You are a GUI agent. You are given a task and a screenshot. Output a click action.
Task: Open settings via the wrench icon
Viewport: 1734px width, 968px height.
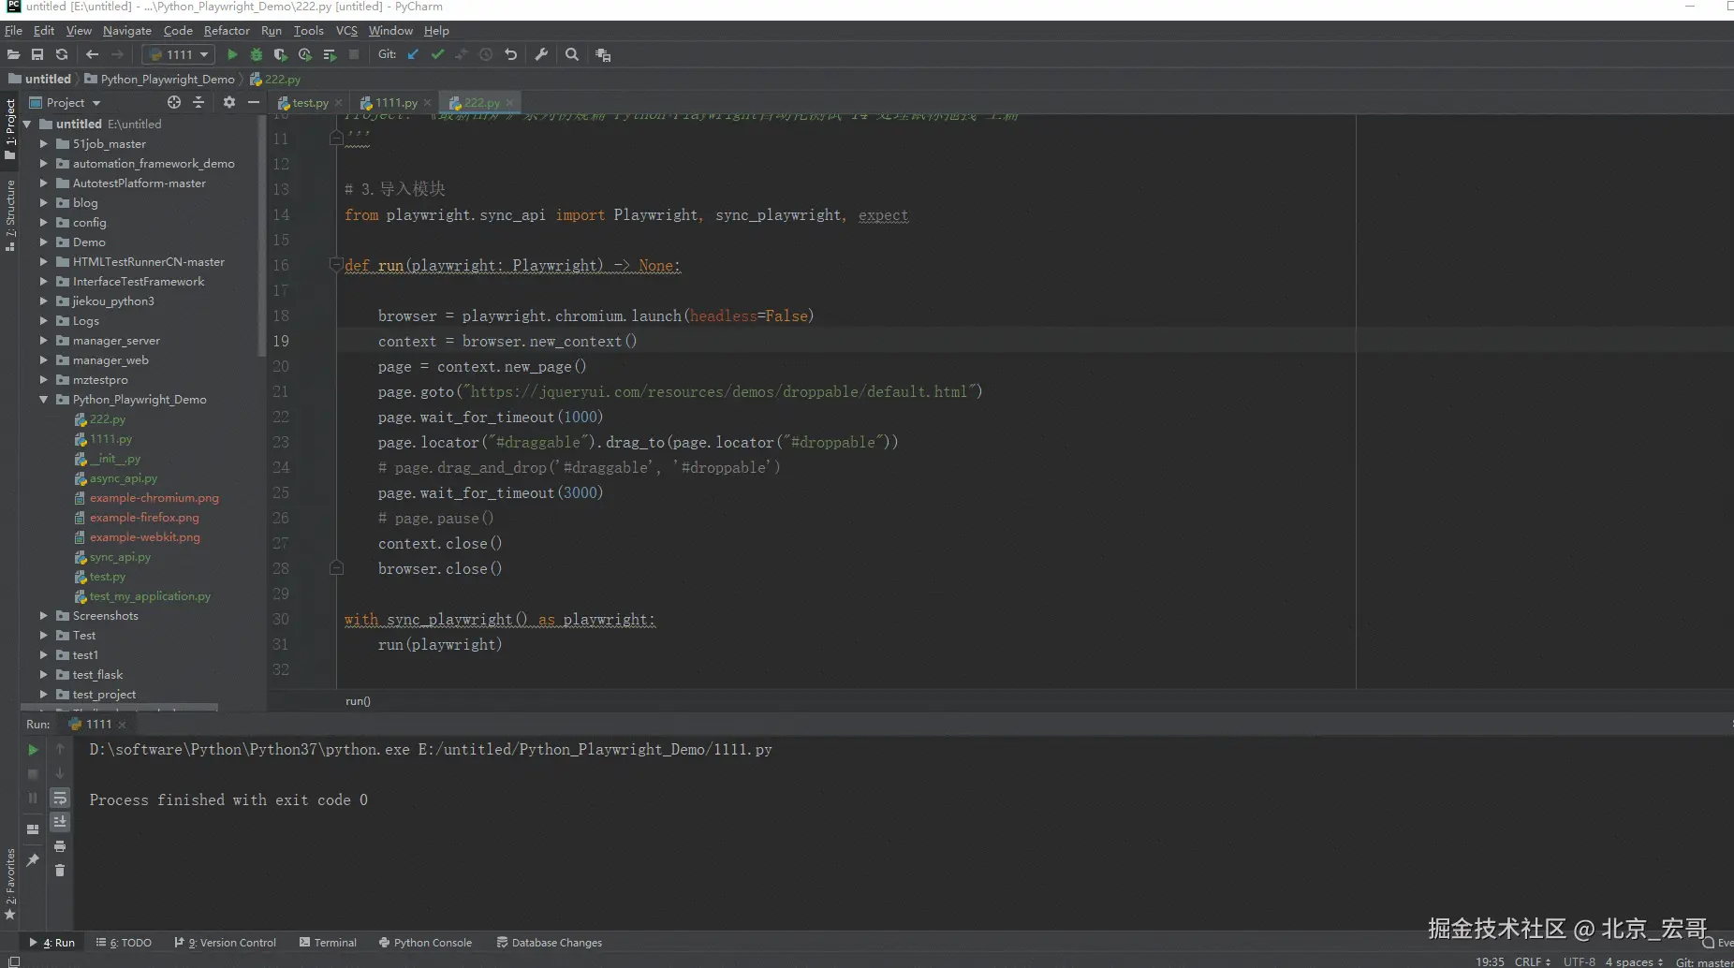[541, 54]
